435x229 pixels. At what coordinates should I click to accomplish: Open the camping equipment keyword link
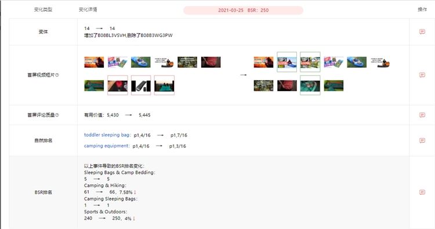(106, 146)
